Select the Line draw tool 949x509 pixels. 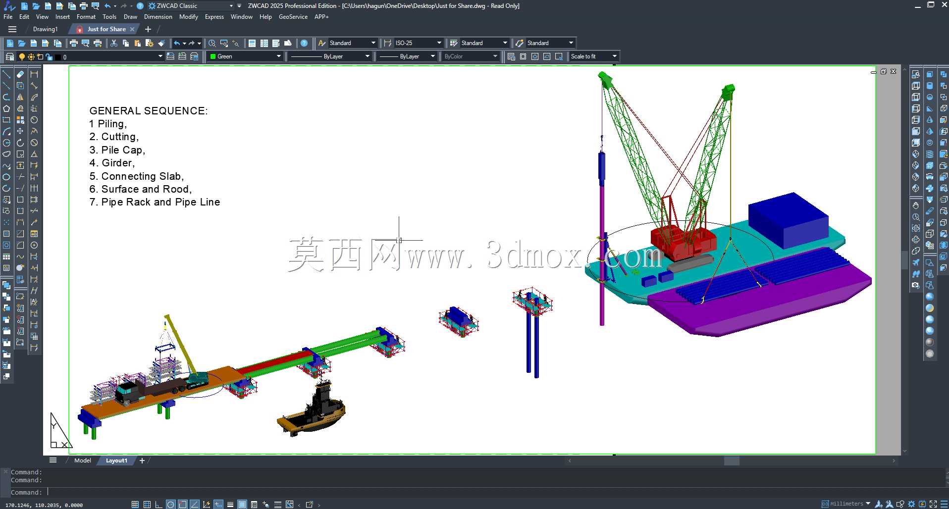pos(6,74)
